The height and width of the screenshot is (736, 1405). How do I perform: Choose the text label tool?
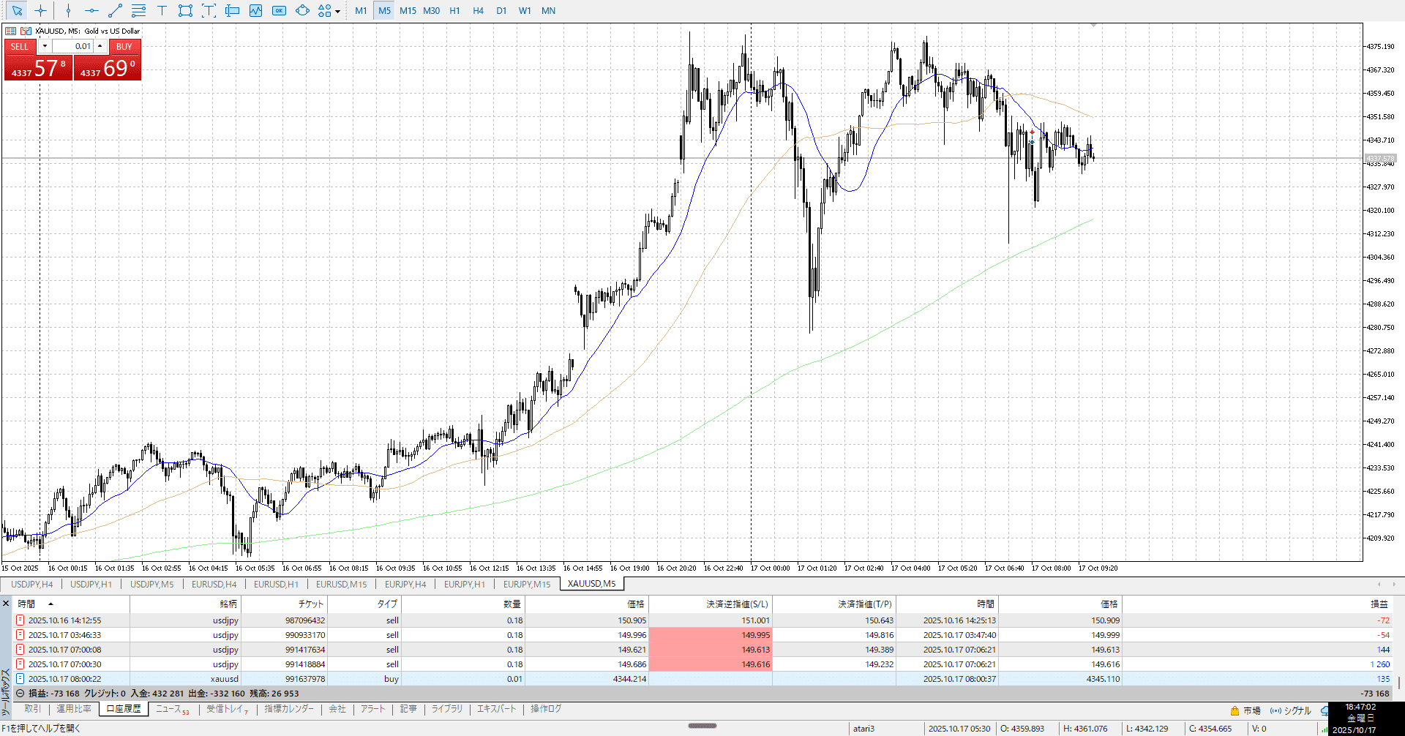click(162, 10)
